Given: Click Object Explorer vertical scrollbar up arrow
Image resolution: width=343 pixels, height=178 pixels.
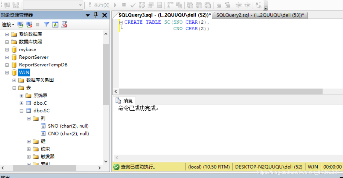Looking at the screenshot, I should tap(106, 34).
